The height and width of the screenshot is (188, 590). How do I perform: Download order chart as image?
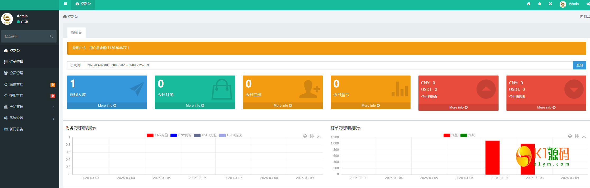click(584, 136)
